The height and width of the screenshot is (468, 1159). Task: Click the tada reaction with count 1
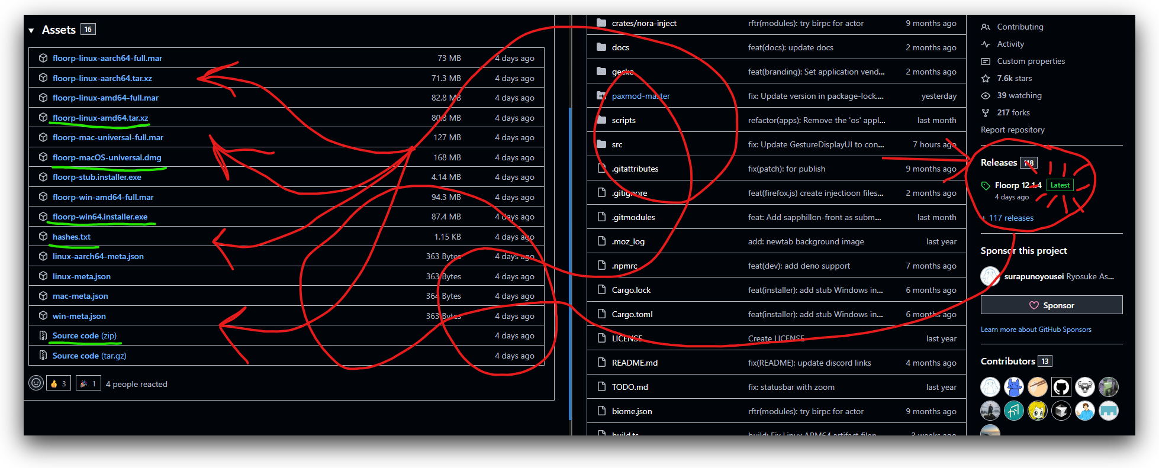pyautogui.click(x=88, y=383)
